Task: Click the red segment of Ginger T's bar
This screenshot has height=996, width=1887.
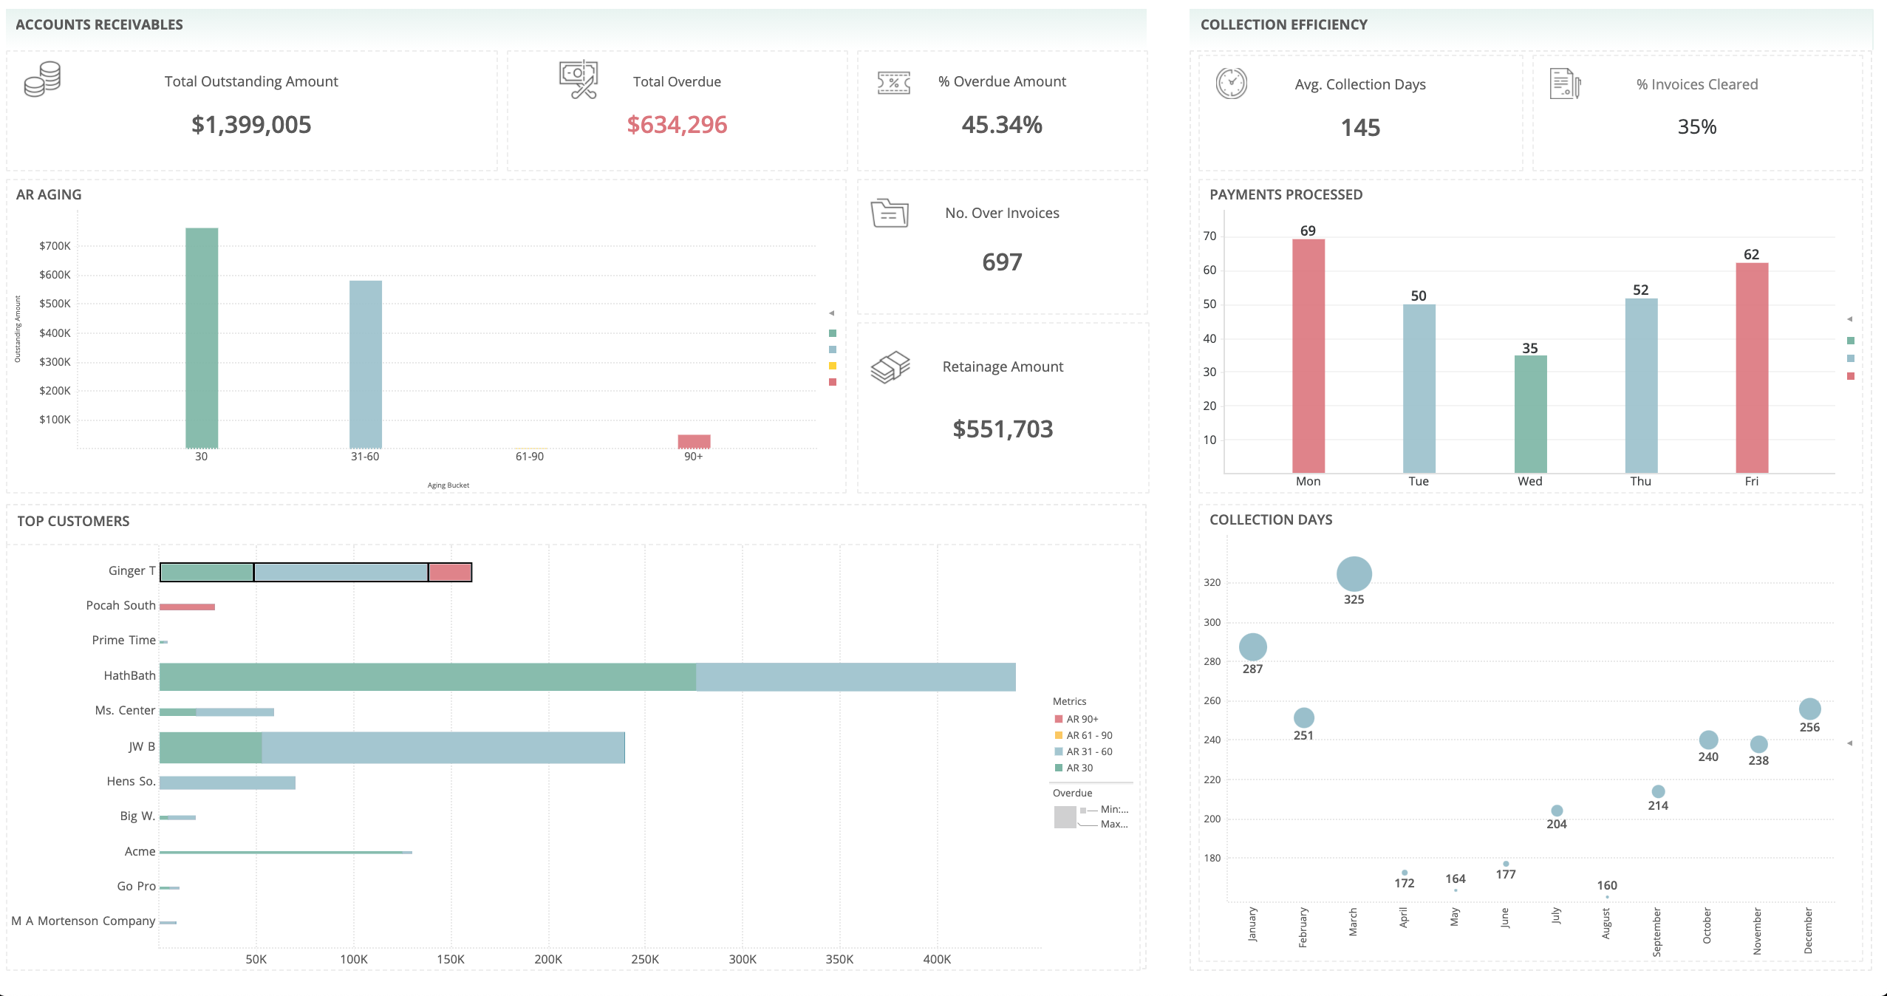Action: (x=450, y=572)
